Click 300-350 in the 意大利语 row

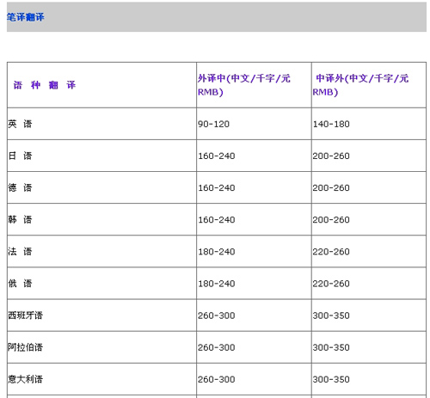click(x=331, y=379)
